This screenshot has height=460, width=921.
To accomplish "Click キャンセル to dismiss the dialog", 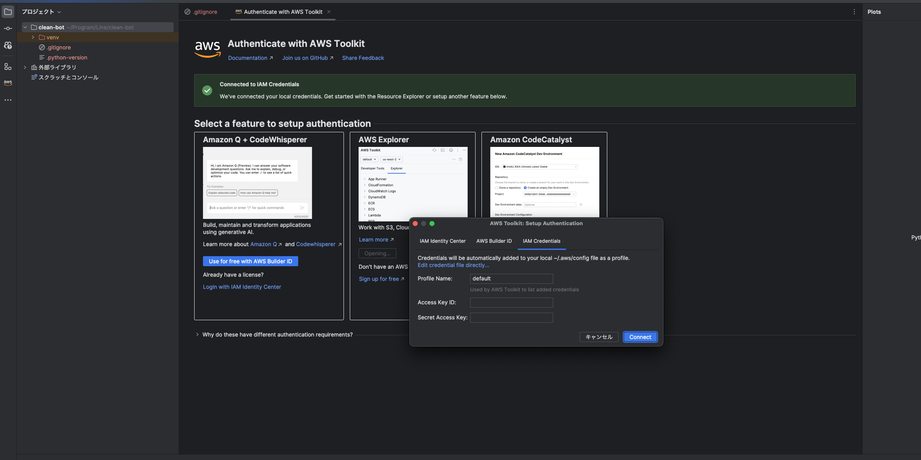I will 598,336.
